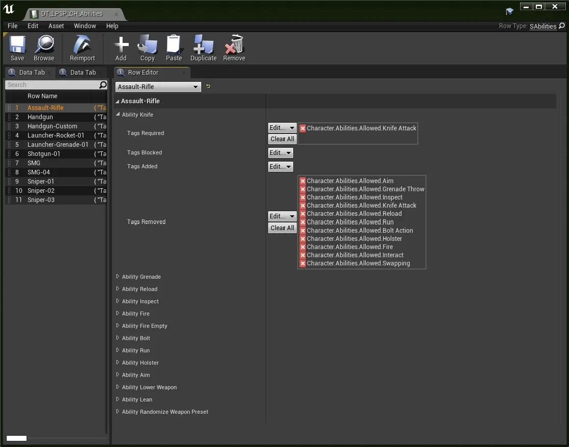This screenshot has height=447, width=569.
Task: Switch to the Row Editor tab
Action: [143, 73]
